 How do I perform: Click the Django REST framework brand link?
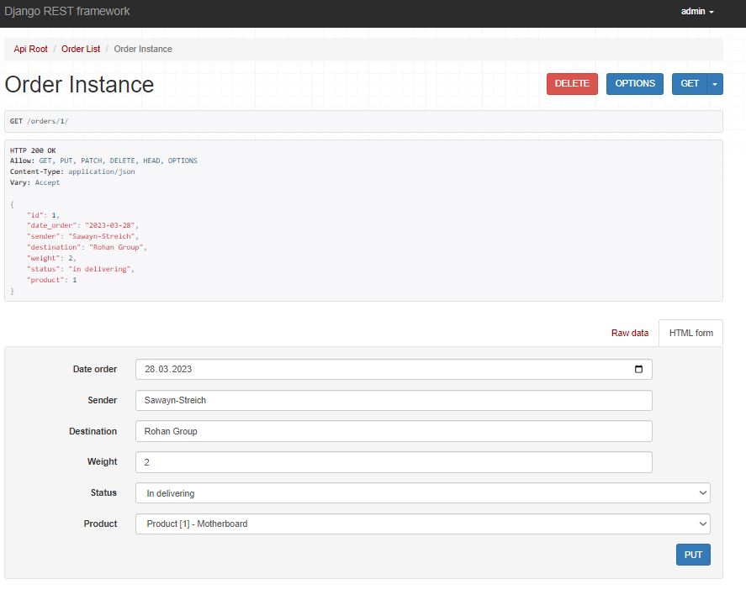point(67,12)
